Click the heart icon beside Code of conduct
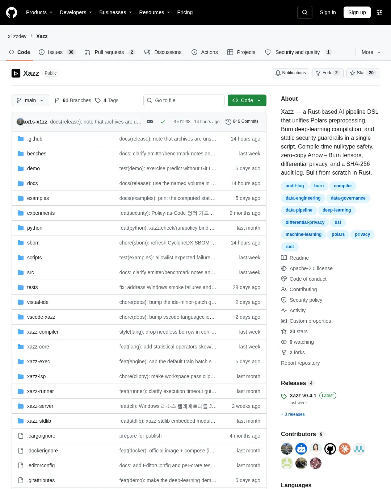391x489 pixels. click(284, 279)
